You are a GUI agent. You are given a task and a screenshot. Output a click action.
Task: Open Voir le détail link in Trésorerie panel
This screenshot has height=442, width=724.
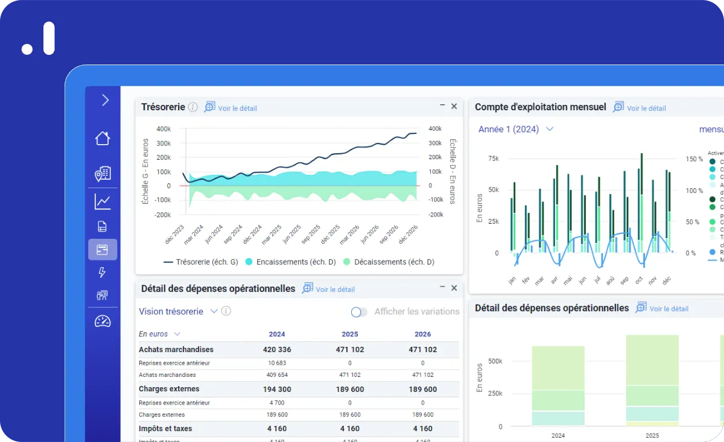coord(237,109)
